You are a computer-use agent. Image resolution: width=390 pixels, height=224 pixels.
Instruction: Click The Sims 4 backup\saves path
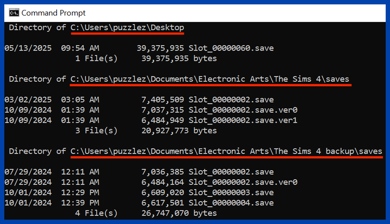click(227, 151)
